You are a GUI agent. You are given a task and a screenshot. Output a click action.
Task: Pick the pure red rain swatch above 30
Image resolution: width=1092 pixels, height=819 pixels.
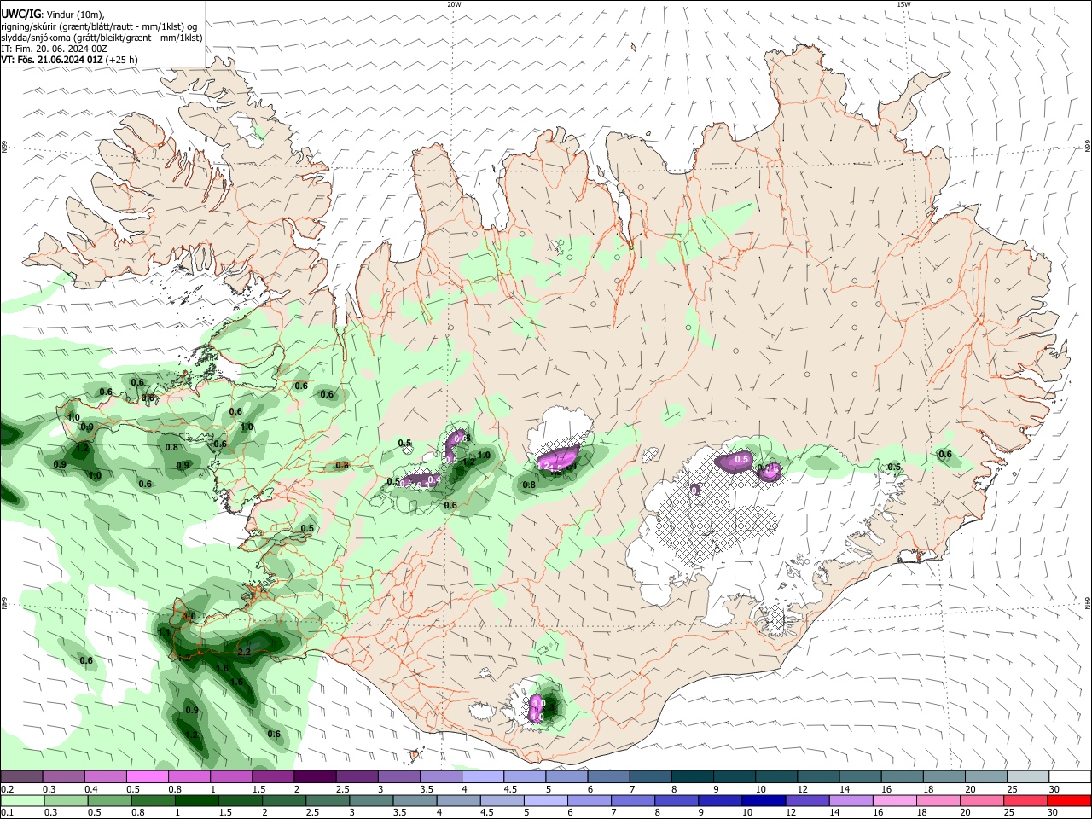1068,800
